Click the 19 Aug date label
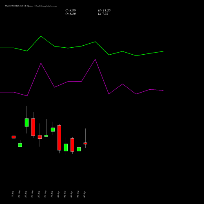204x204 pixels. [x=13, y=194]
